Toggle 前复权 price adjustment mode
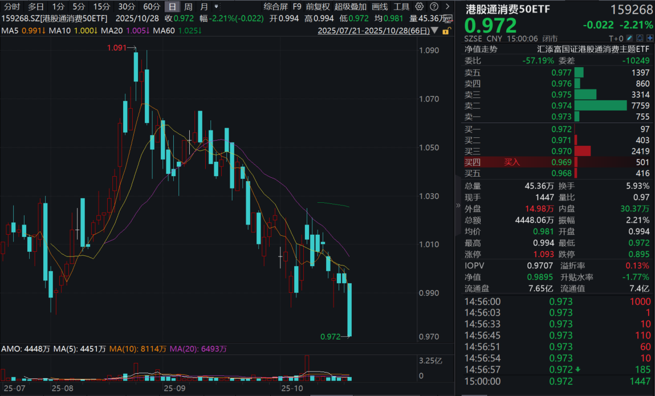 (x=318, y=7)
